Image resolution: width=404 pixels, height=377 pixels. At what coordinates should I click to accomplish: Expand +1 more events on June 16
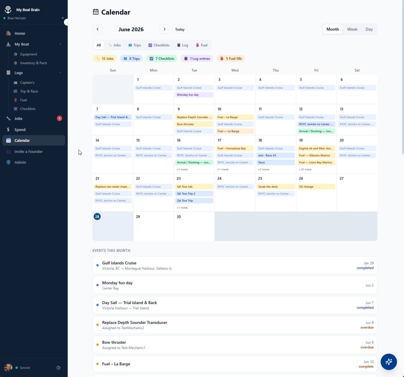click(x=182, y=170)
